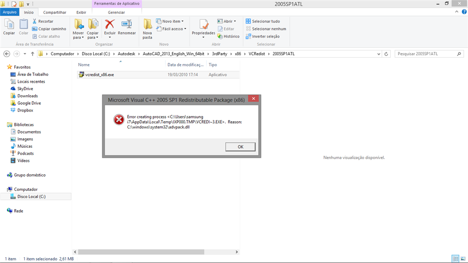Click the help question mark icon
This screenshot has width=468, height=263.
(464, 12)
